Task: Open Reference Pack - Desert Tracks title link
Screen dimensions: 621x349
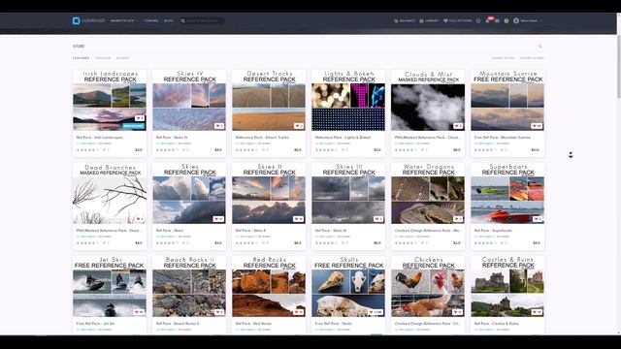Action: pos(262,138)
